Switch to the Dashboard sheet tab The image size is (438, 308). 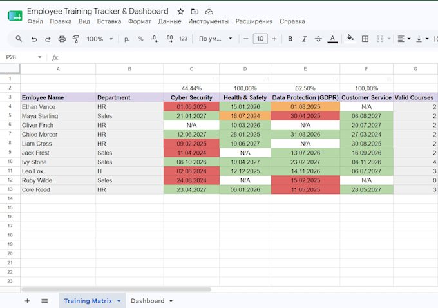pos(148,301)
